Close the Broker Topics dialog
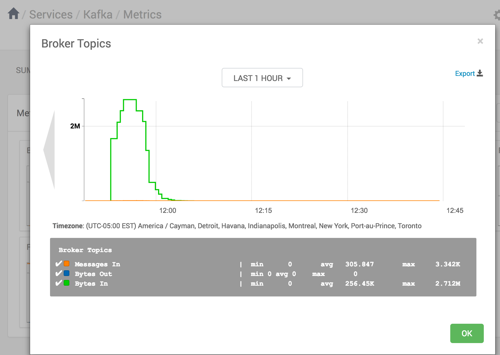Viewport: 500px width, 355px height. tap(480, 41)
